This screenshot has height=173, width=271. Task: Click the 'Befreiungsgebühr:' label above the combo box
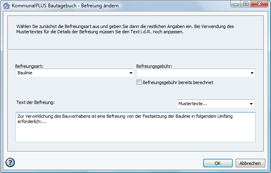tap(155, 66)
